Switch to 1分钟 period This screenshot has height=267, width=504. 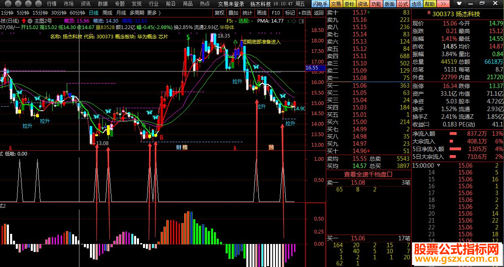[7, 13]
